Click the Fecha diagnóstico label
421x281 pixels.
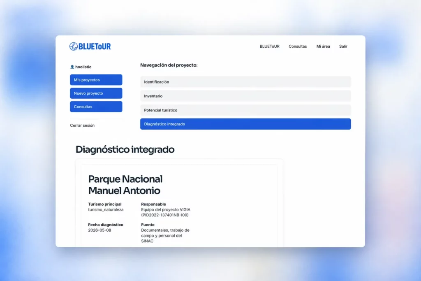pyautogui.click(x=106, y=225)
